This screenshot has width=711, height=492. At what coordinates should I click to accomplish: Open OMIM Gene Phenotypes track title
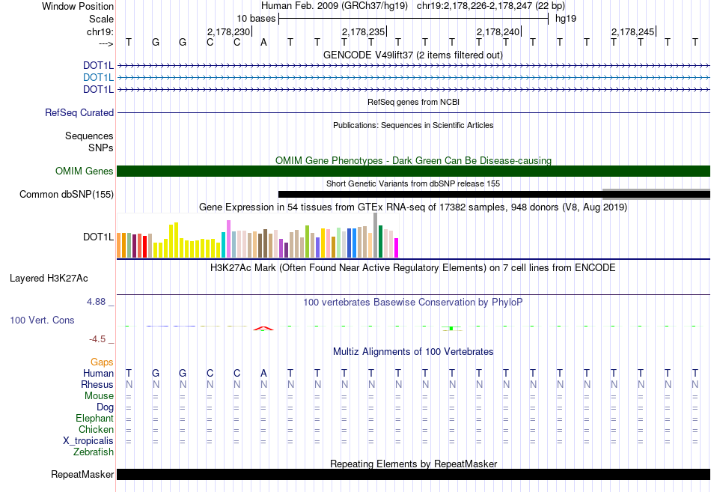(x=413, y=161)
